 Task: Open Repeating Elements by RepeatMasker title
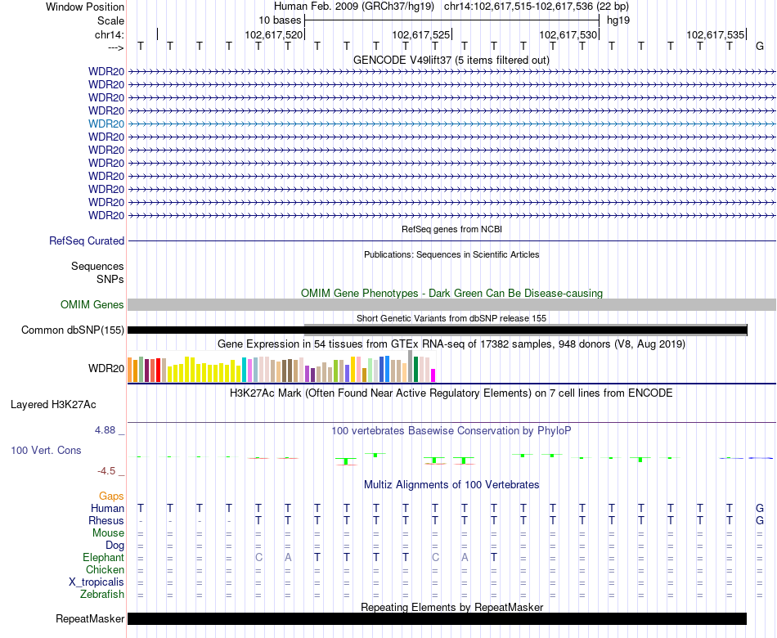[452, 607]
